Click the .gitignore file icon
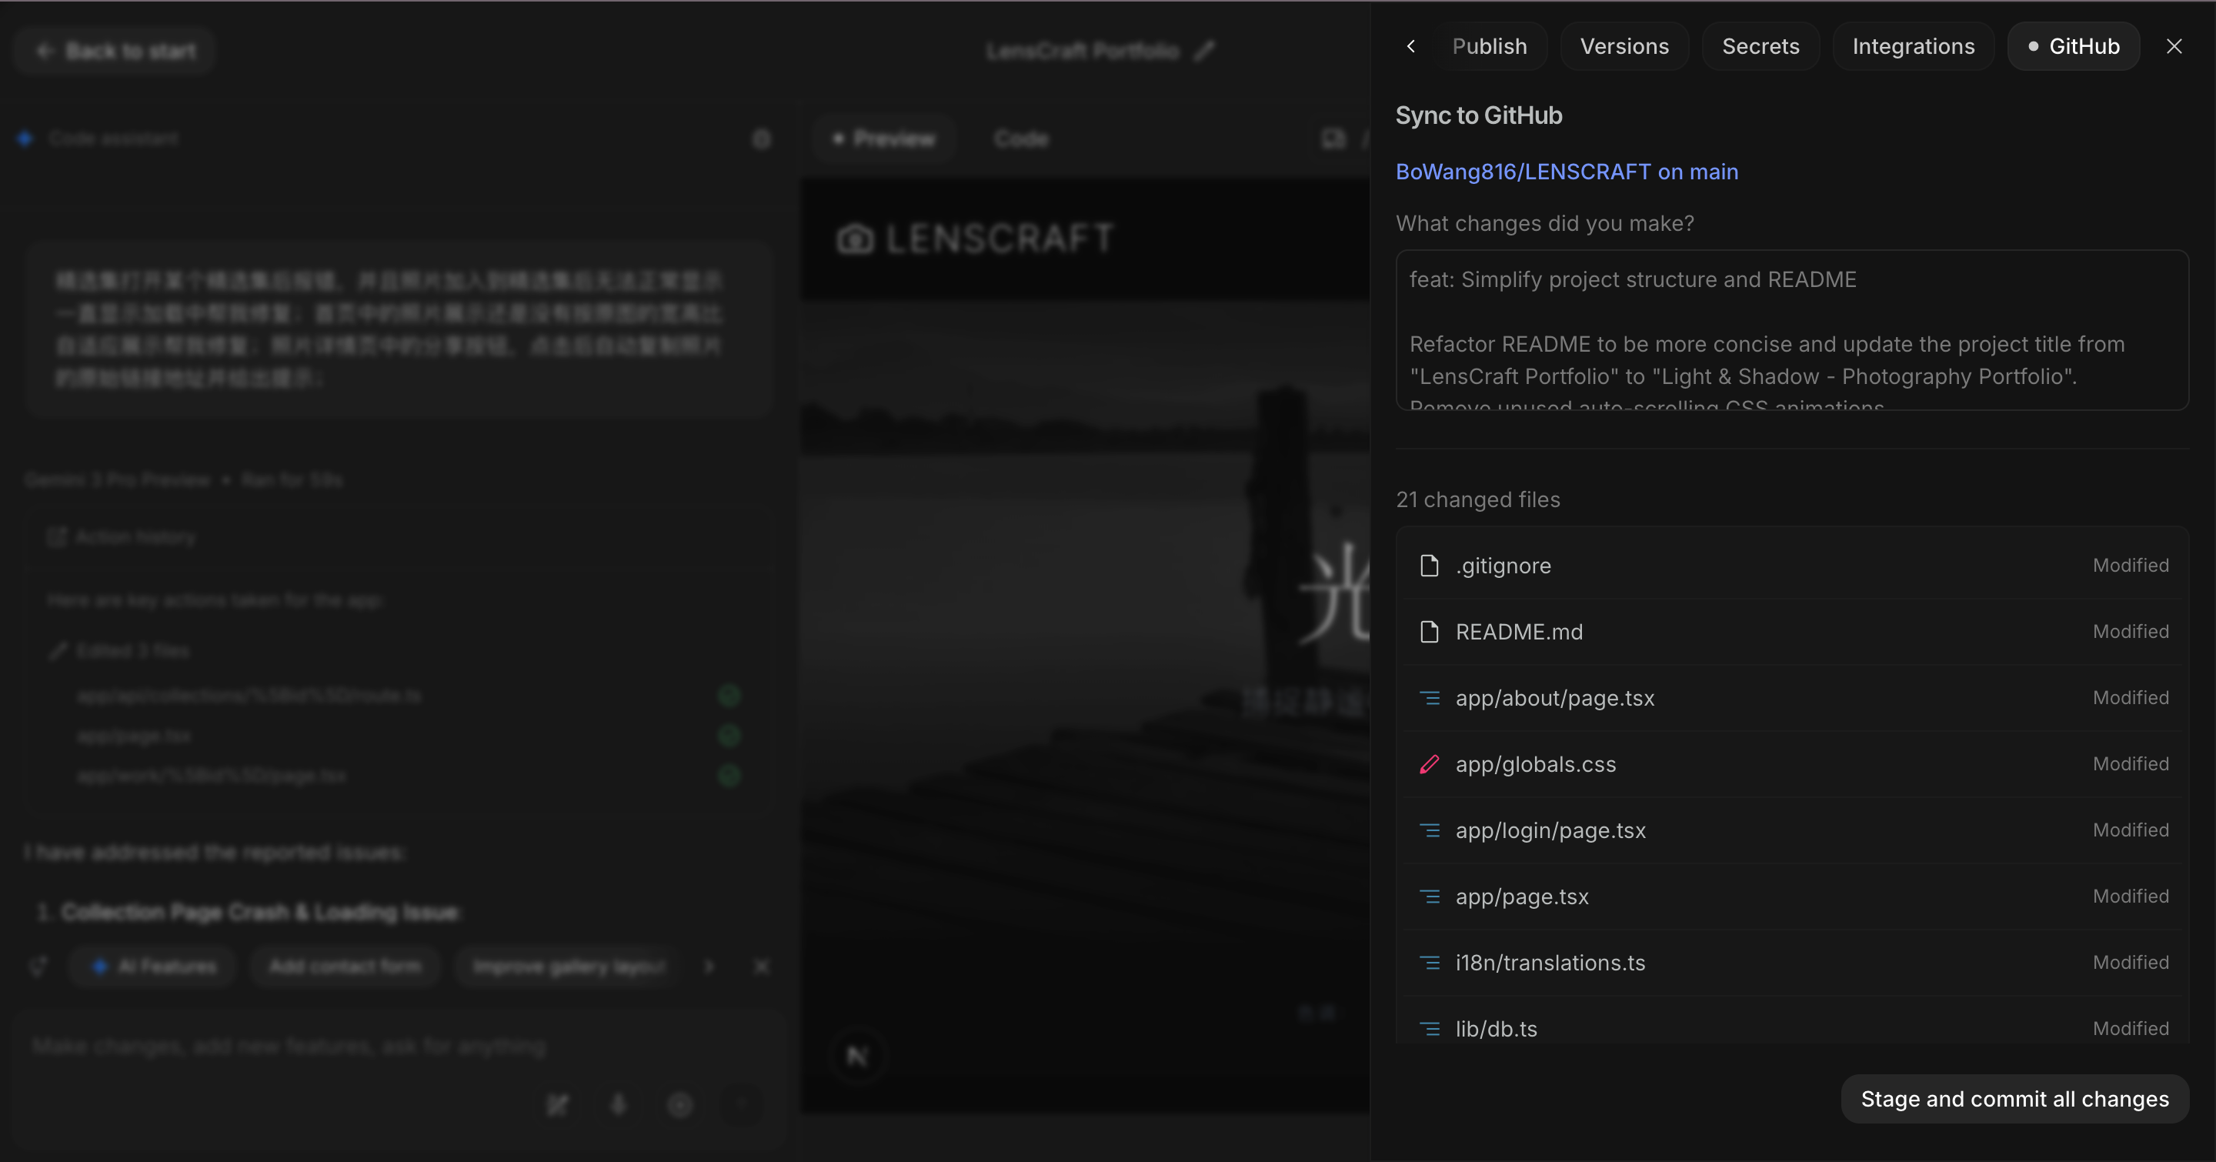This screenshot has width=2216, height=1162. [x=1429, y=565]
